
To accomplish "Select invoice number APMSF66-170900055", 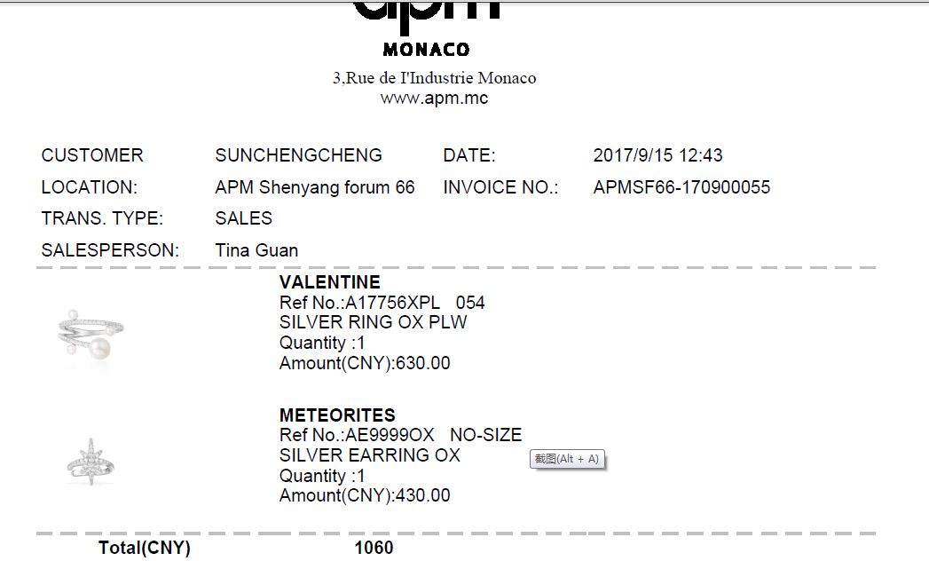I will pos(682,187).
